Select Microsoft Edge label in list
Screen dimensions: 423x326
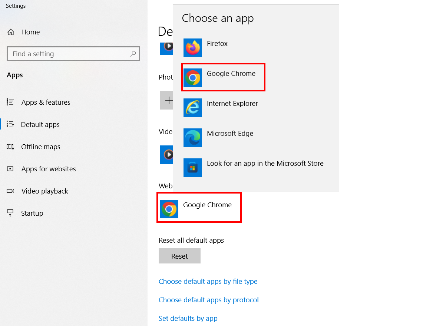click(x=230, y=134)
